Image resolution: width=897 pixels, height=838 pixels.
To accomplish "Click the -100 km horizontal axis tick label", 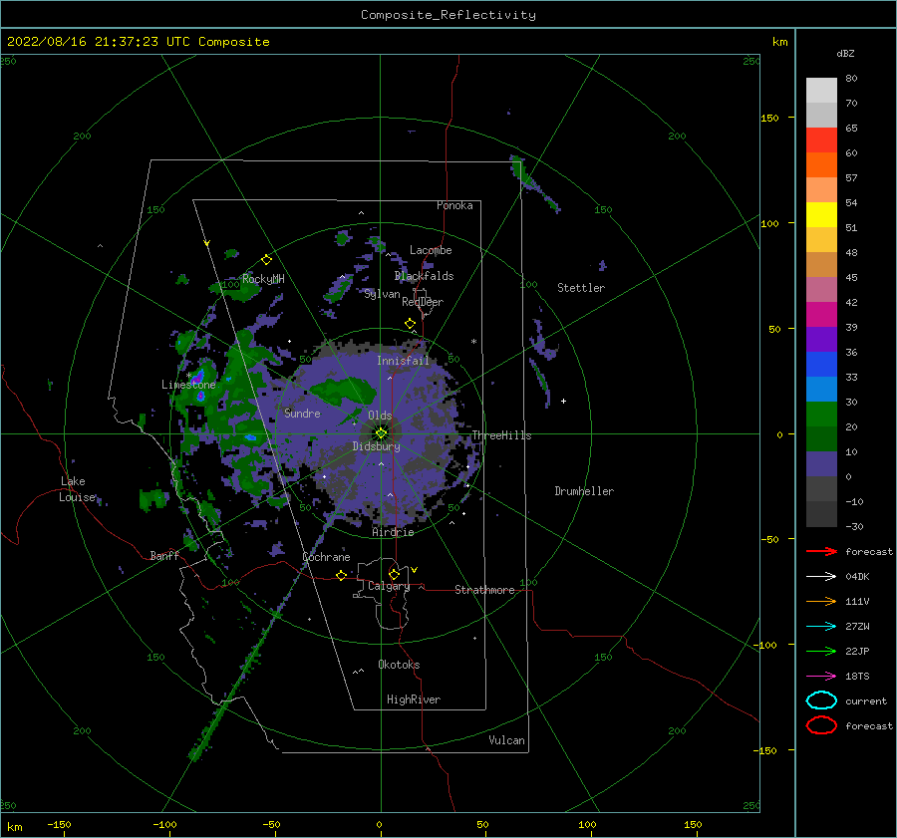I will pos(164,824).
